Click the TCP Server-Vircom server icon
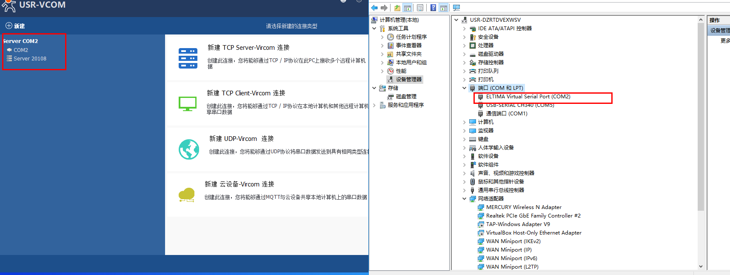This screenshot has height=275, width=730. click(x=188, y=58)
